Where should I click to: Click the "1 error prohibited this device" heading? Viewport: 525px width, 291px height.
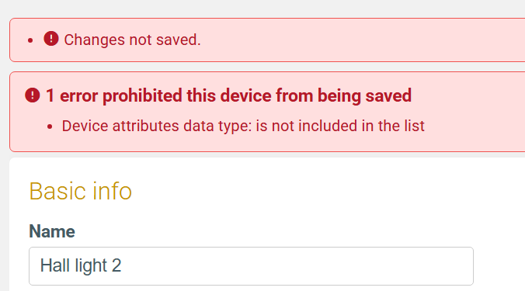coord(228,95)
